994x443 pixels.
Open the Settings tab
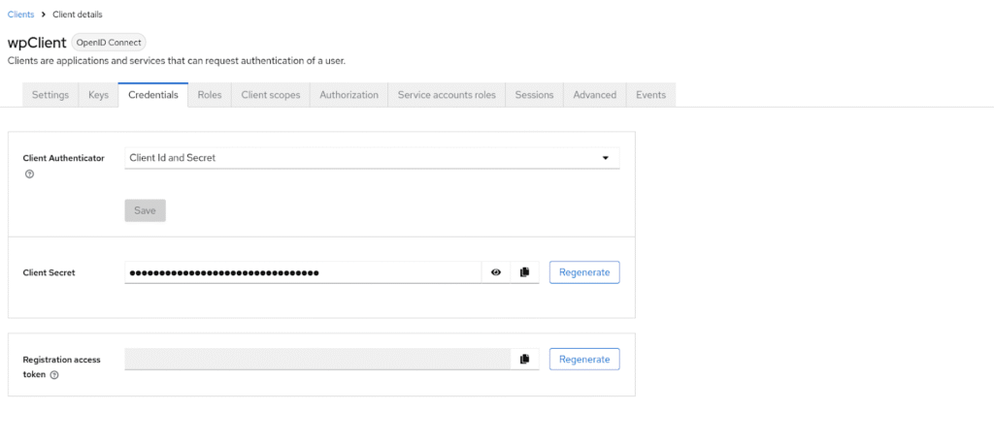[50, 95]
